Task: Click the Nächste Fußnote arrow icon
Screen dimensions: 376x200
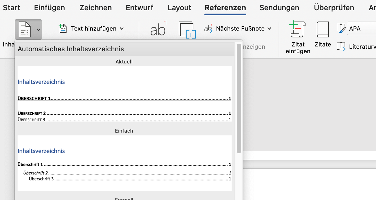Action: [x=208, y=29]
